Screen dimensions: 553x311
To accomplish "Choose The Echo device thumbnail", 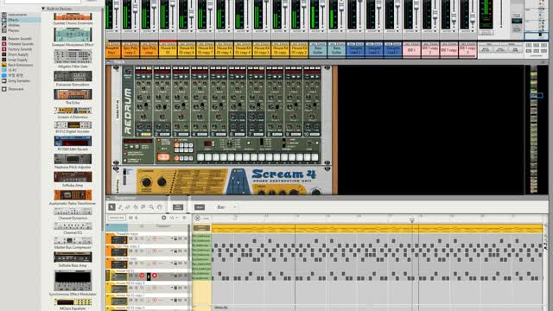I will [73, 94].
